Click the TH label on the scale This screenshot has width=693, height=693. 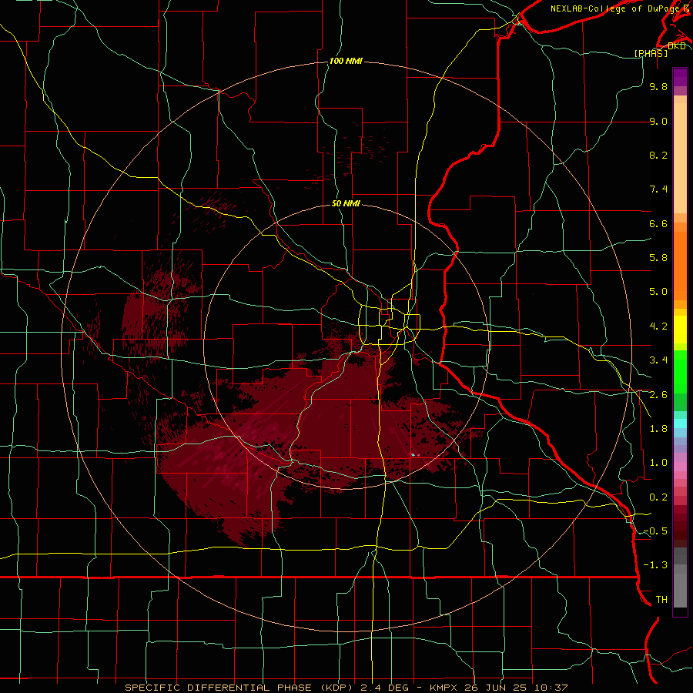tap(661, 600)
